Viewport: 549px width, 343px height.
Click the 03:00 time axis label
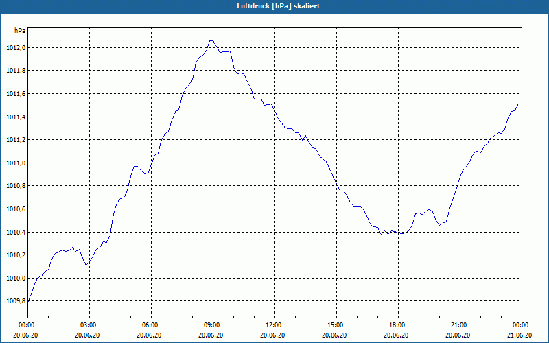point(89,325)
